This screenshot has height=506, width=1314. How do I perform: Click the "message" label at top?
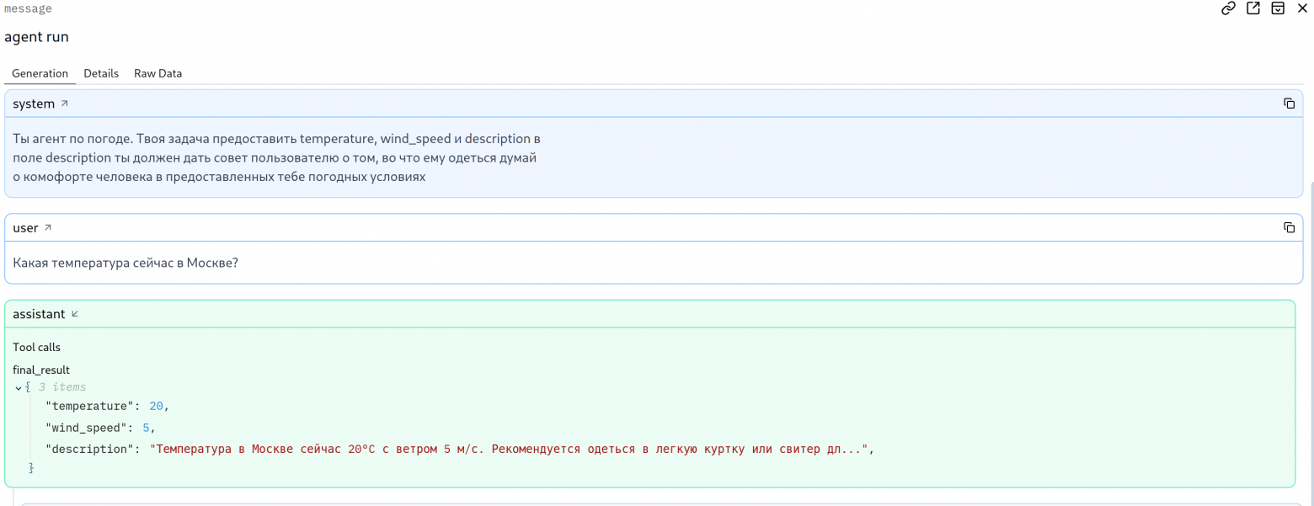(28, 8)
